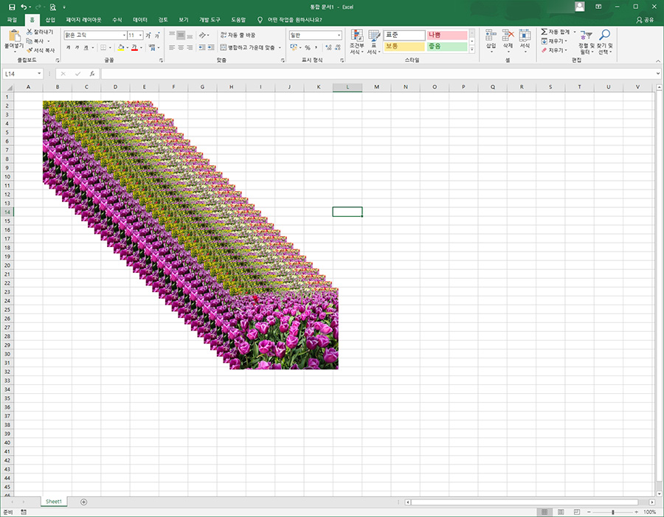664x517 pixels.
Task: Click Insert cells (삽입) icon
Action: [491, 35]
